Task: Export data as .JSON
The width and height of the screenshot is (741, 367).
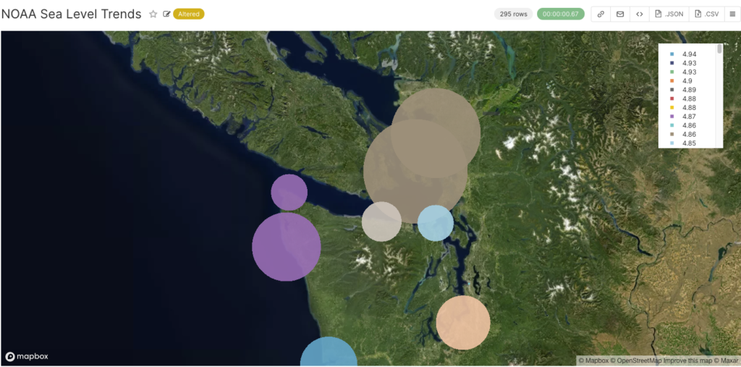Action: (x=669, y=14)
